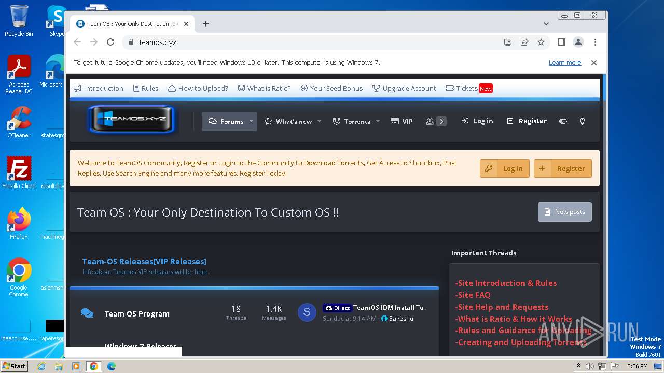664x373 pixels.
Task: Open Tickets page
Action: tap(468, 88)
